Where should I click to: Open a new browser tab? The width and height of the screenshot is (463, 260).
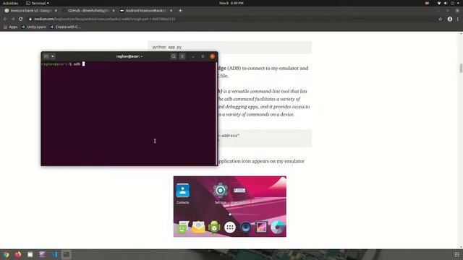tap(180, 11)
